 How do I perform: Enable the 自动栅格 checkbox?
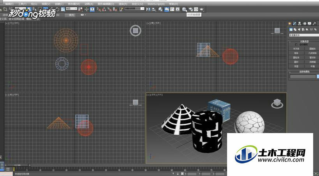[296, 44]
